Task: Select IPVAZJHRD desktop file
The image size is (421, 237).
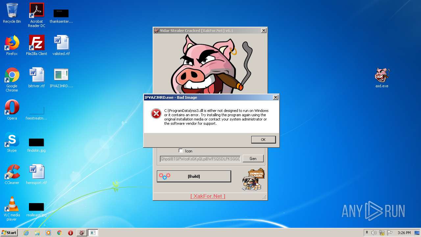Action: (x=61, y=78)
